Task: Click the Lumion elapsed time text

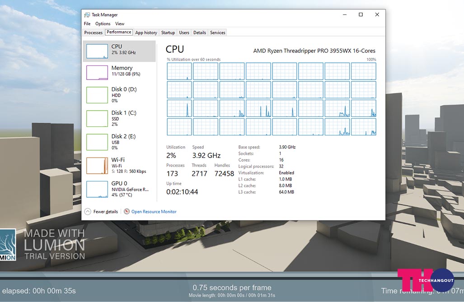Action: [x=39, y=291]
